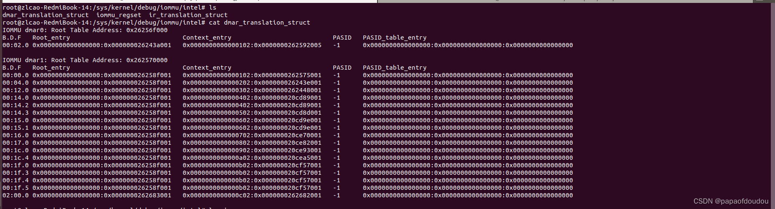Click context entry ending 26243e001
The height and width of the screenshot is (209, 775).
point(252,83)
